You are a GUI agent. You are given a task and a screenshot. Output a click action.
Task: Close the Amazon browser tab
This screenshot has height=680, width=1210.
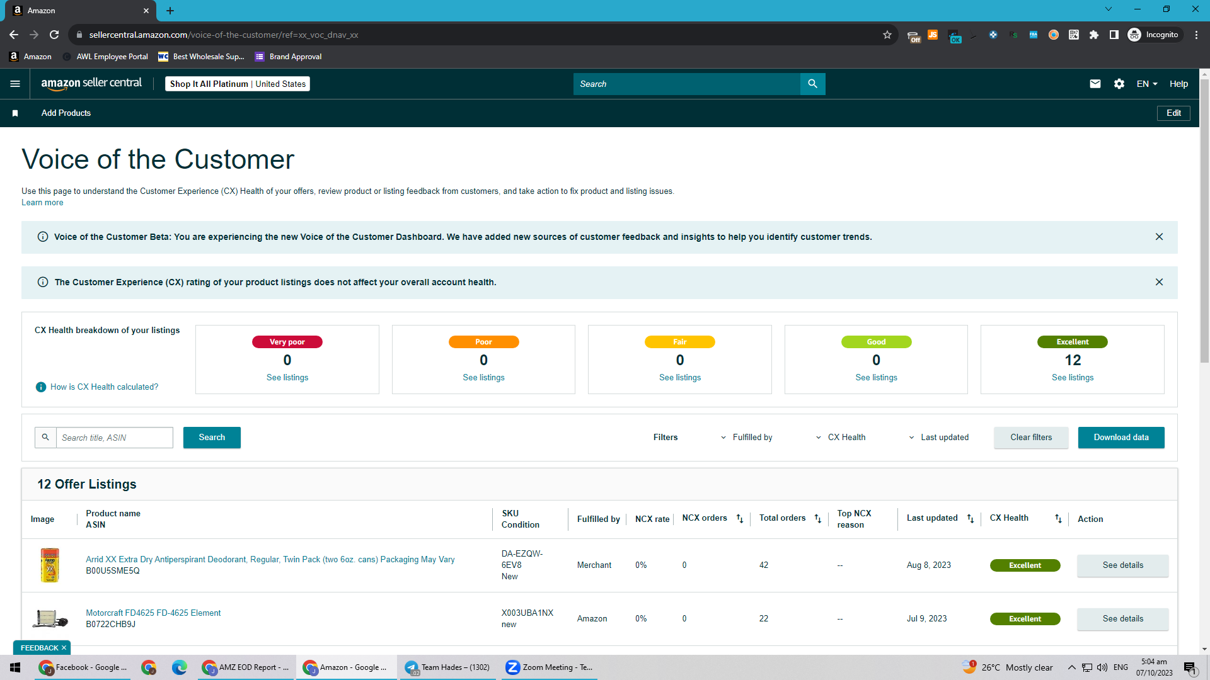(x=146, y=11)
